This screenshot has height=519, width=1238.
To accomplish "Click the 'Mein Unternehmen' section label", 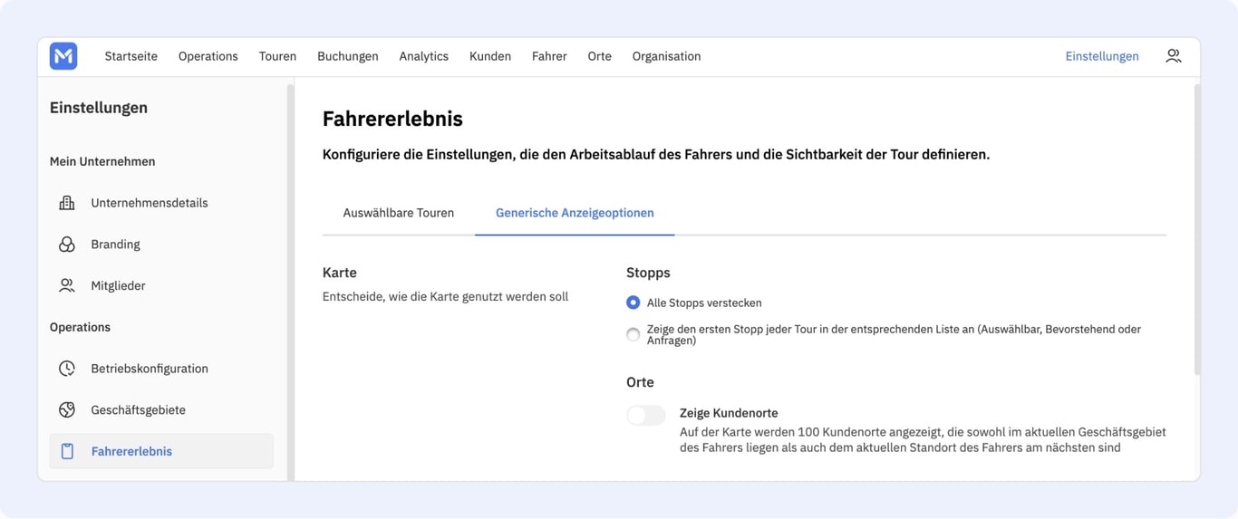I will [x=102, y=161].
